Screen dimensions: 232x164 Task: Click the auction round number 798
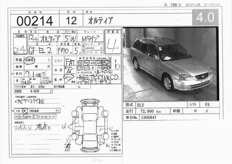pos(174,5)
